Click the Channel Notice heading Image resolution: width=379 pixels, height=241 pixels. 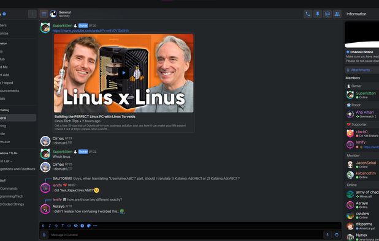pyautogui.click(x=361, y=52)
